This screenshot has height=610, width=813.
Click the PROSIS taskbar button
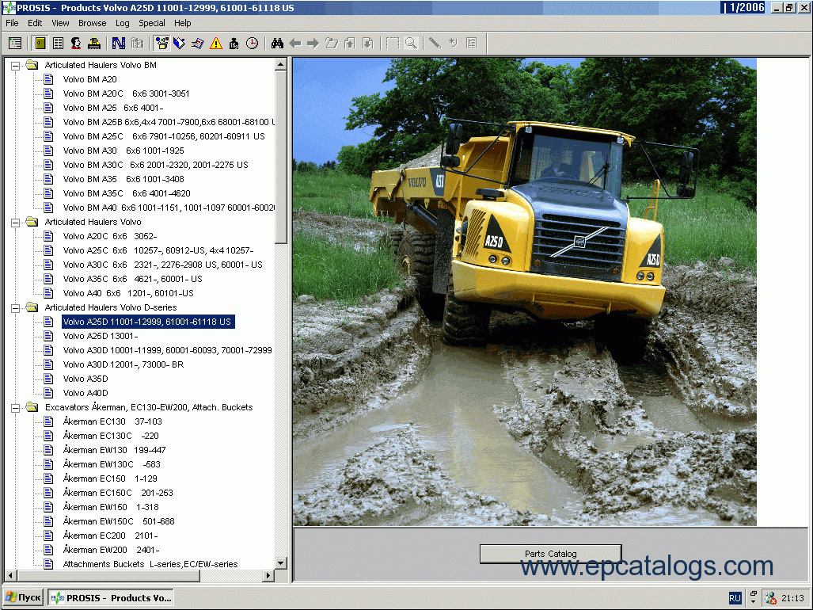coord(112,597)
